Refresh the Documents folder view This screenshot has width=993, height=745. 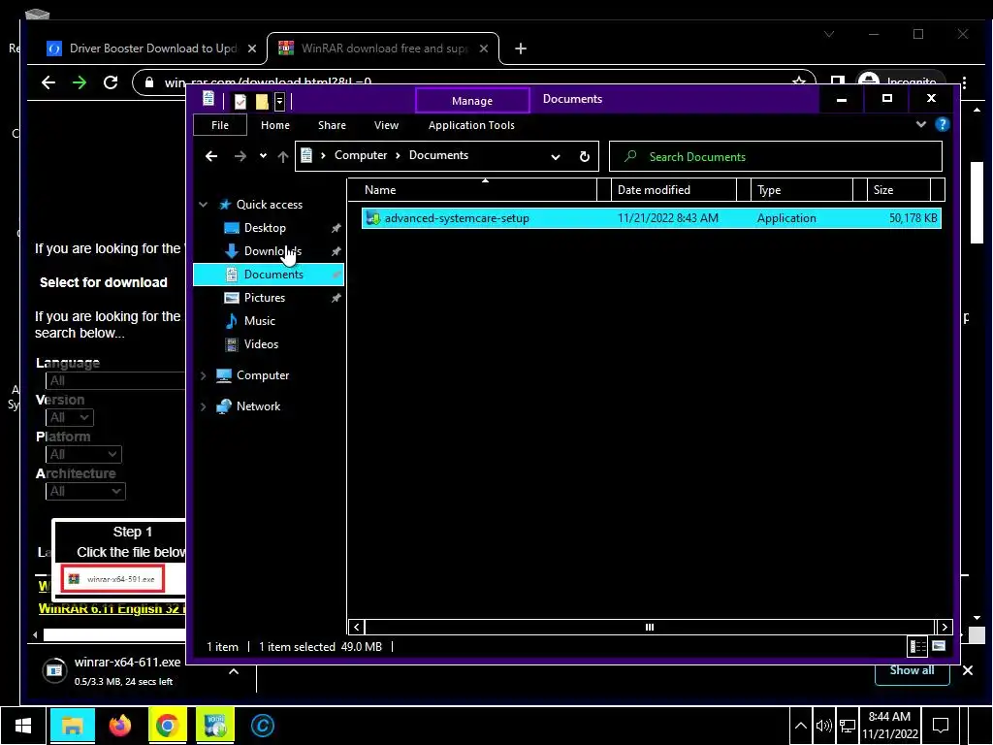tap(585, 156)
